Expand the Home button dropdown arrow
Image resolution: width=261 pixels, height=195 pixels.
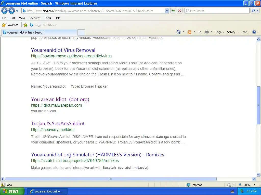184,32
